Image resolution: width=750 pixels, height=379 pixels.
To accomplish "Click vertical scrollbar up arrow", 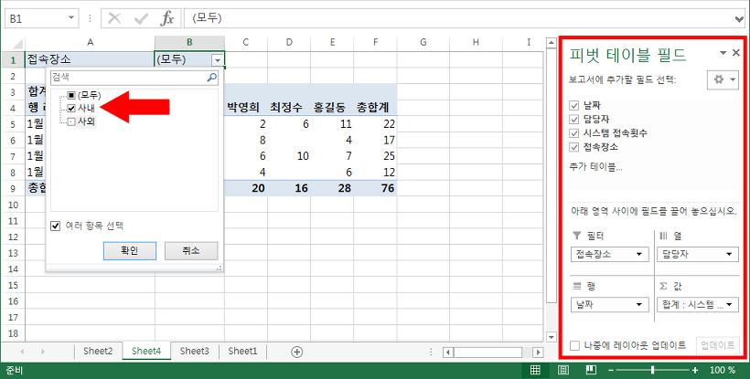I will point(551,44).
